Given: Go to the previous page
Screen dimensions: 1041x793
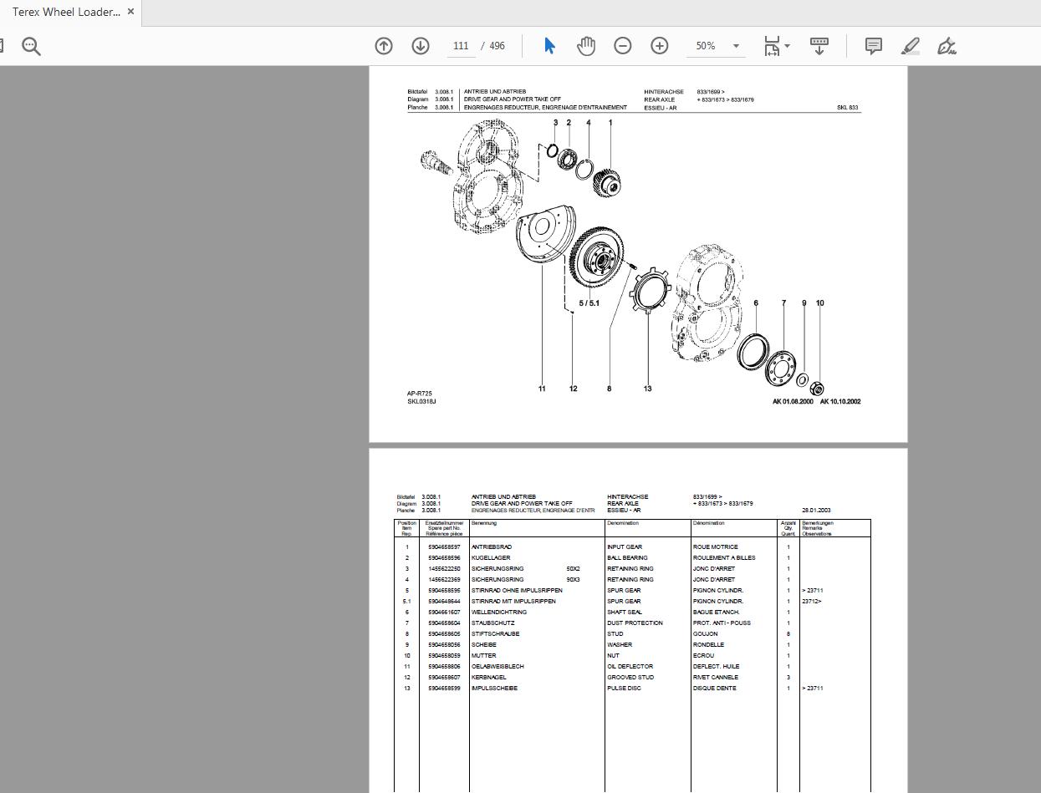Looking at the screenshot, I should pos(384,46).
